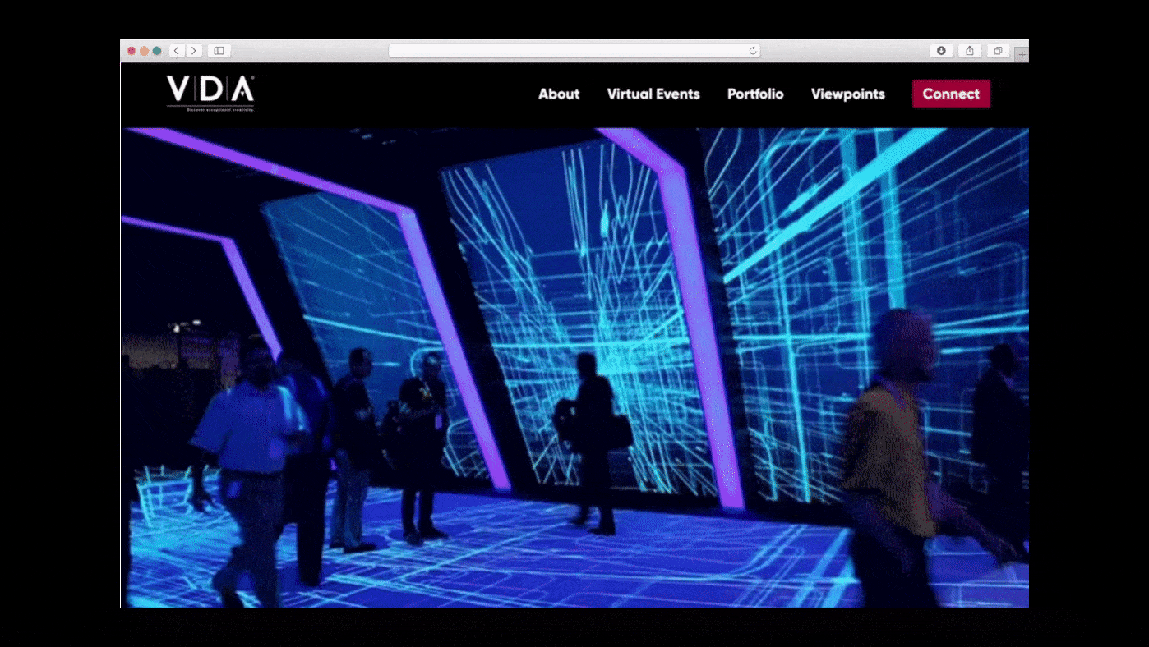Open a new tab with the plus button
Screen dimensions: 1149x647
[x=1021, y=53]
